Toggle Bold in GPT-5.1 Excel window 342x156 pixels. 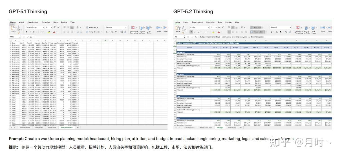click(27, 32)
